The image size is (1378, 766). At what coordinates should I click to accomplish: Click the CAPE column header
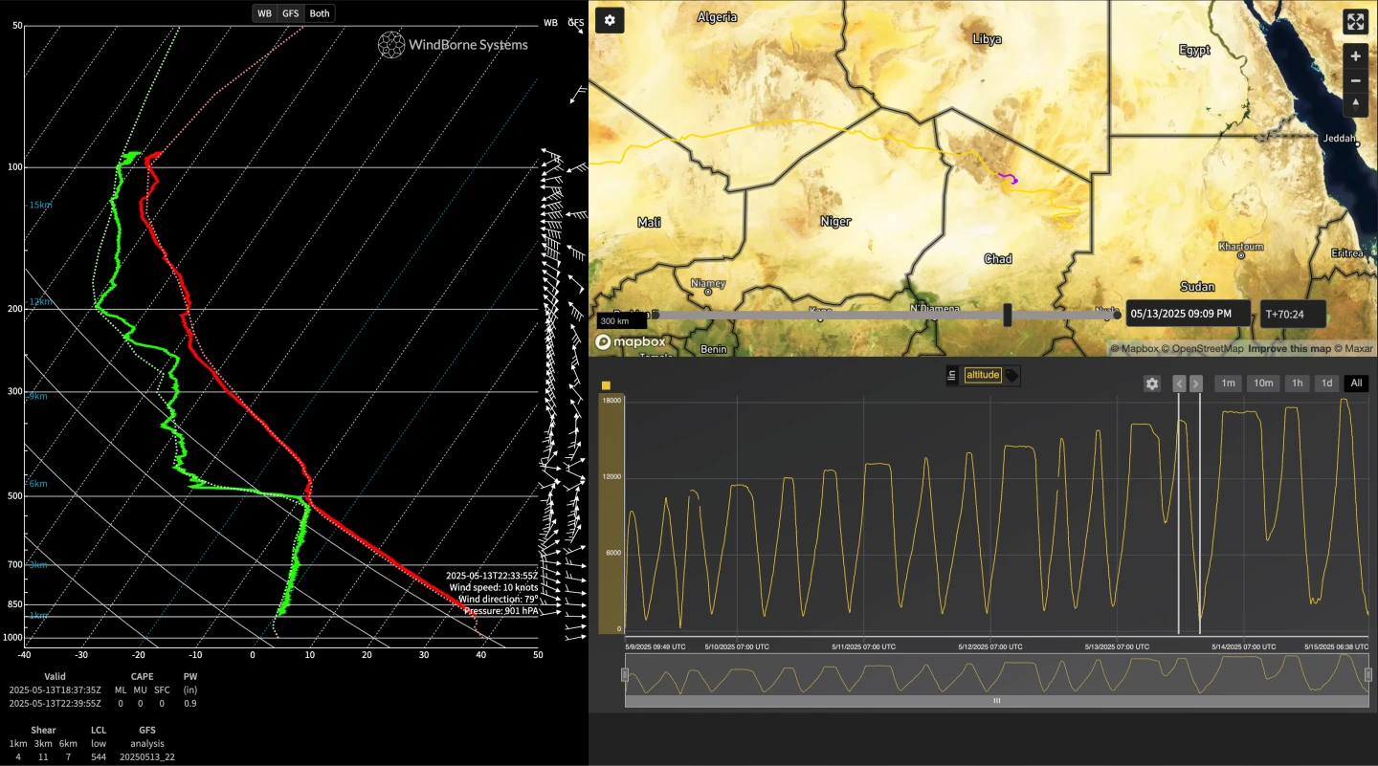(142, 676)
